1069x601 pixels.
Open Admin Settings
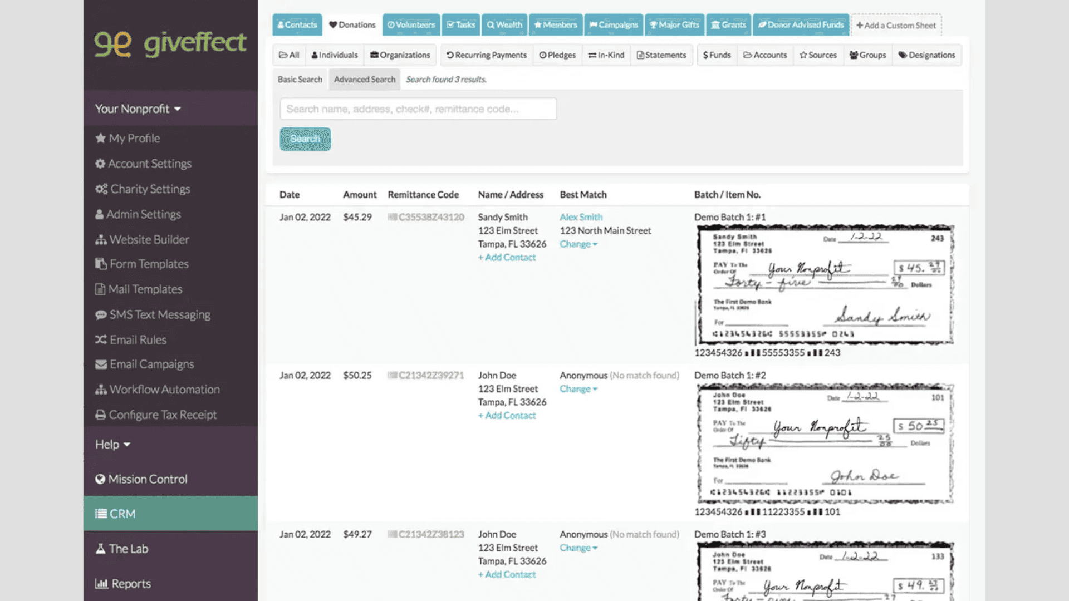pos(138,214)
